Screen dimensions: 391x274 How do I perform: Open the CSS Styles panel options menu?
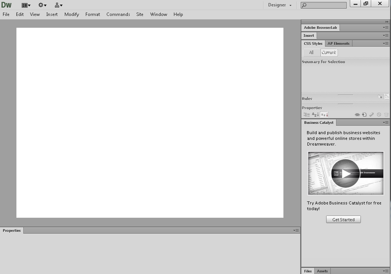[386, 44]
